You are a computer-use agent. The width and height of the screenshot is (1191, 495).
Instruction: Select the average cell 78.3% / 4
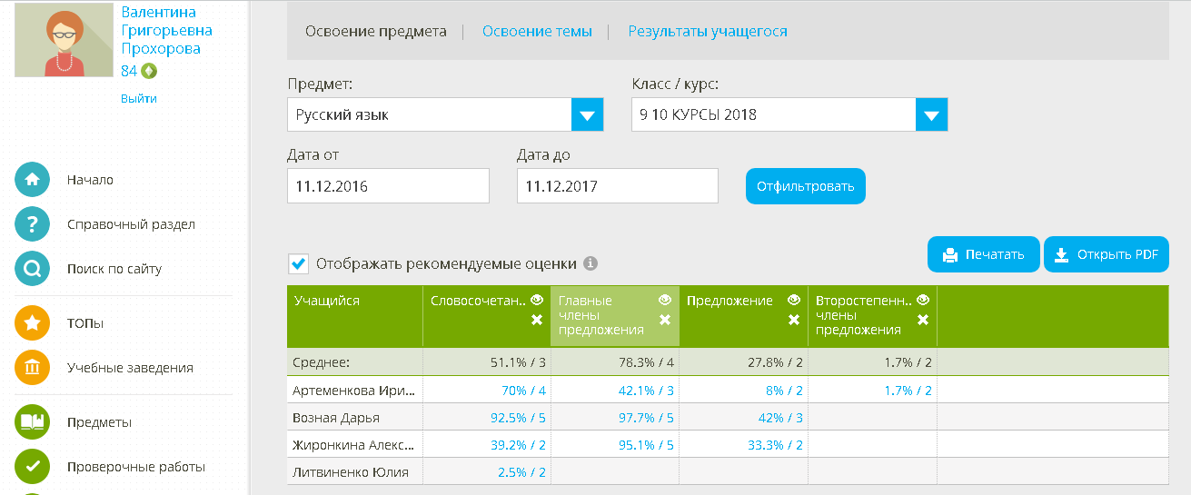click(646, 361)
